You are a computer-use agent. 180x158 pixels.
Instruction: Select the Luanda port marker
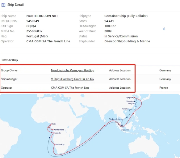click(54, 133)
